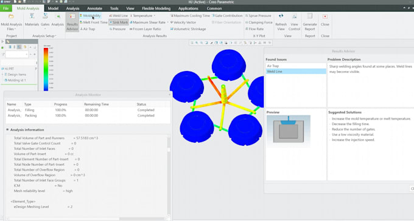Expand the Analysis Setup group
Screen dimensions: 414x221
(x=44, y=36)
